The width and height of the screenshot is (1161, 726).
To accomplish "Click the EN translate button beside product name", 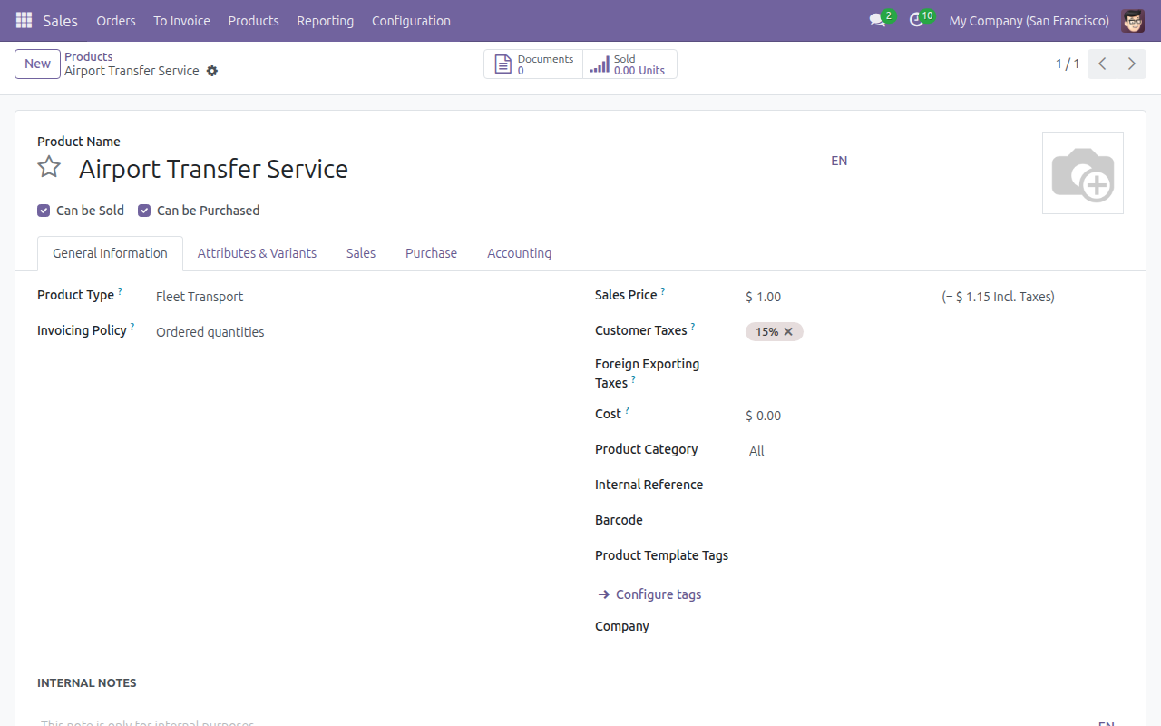I will click(839, 161).
